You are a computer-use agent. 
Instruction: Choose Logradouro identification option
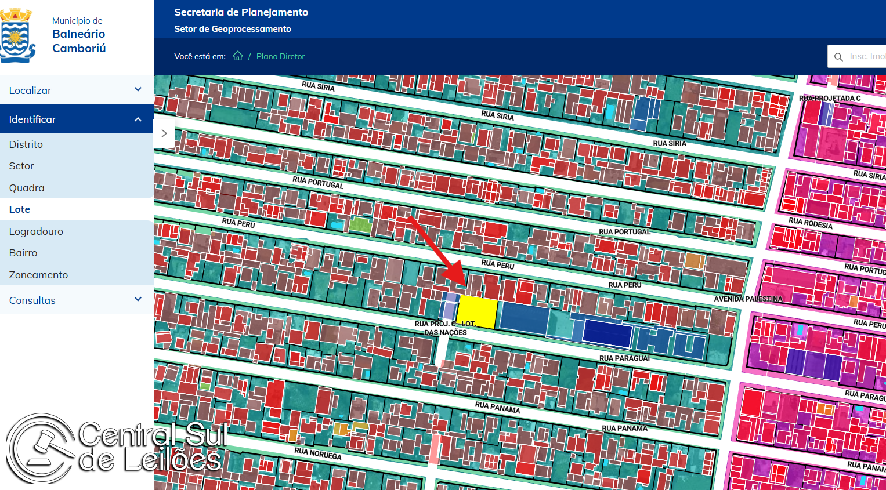pos(36,231)
